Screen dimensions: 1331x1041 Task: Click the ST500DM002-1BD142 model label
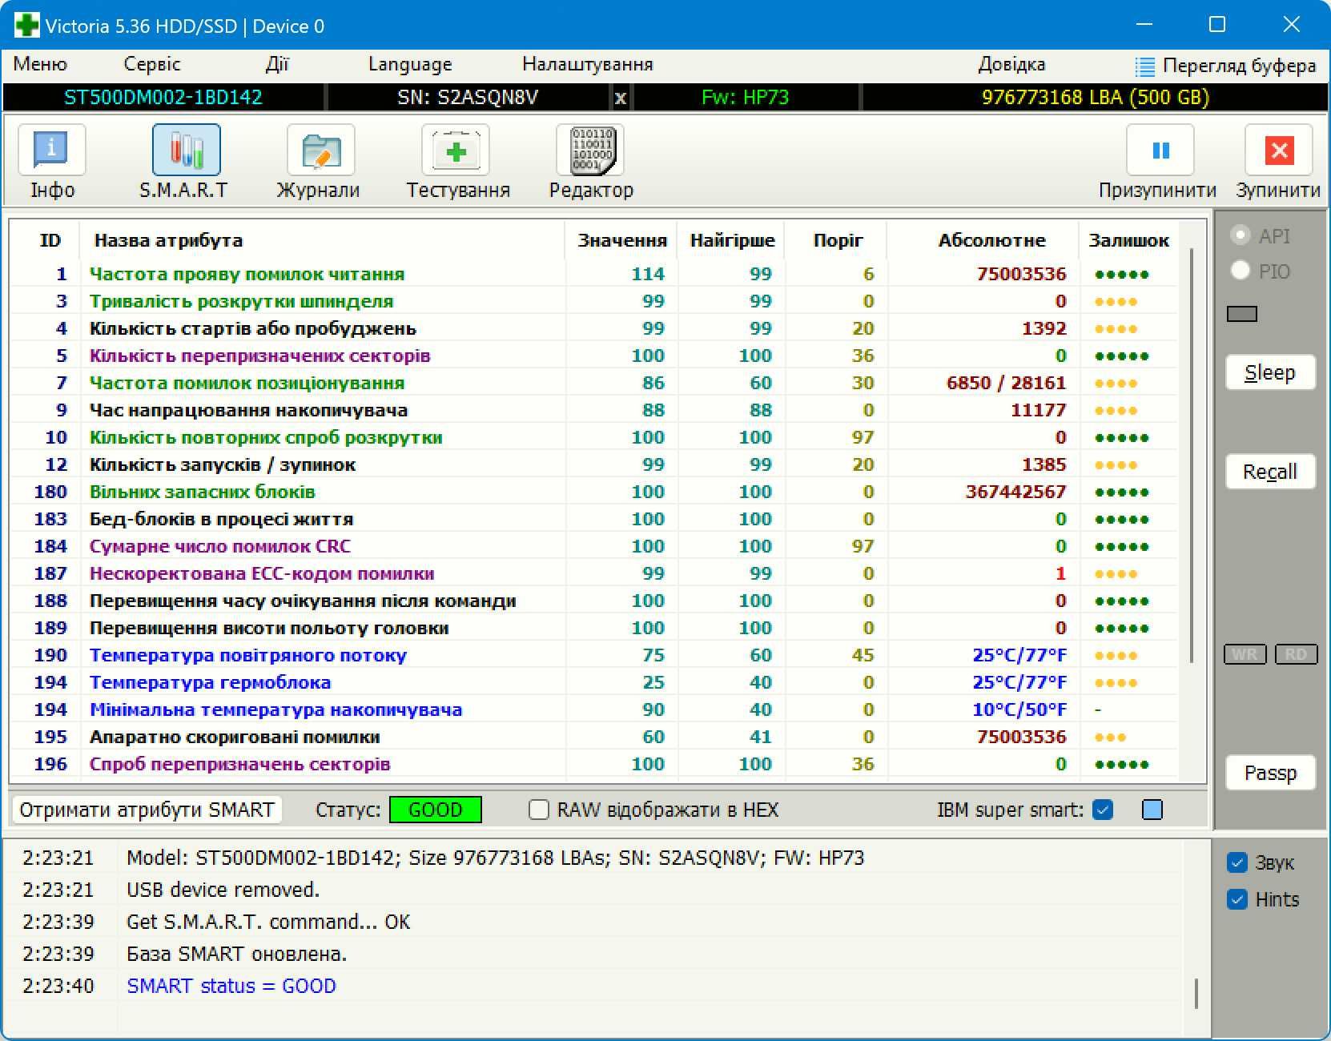[163, 98]
